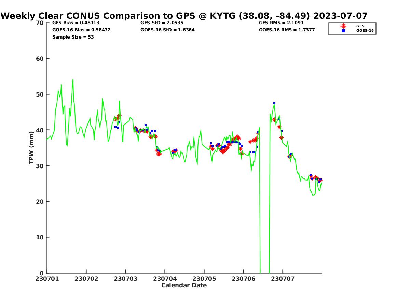The image size is (410, 307).
Task: Click the 230702 x-axis tick label
Action: pos(86,279)
